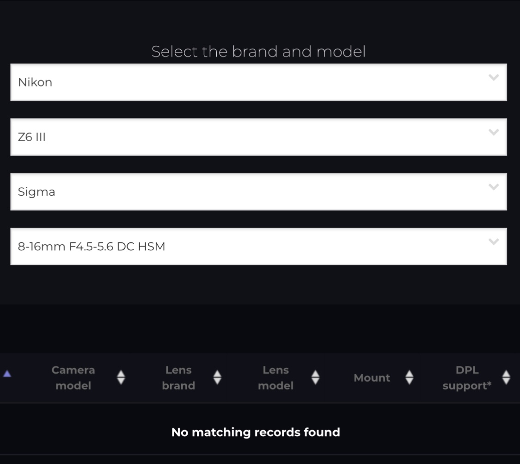
Task: Click the purple ascending sort triangle
Action: [x=7, y=374]
